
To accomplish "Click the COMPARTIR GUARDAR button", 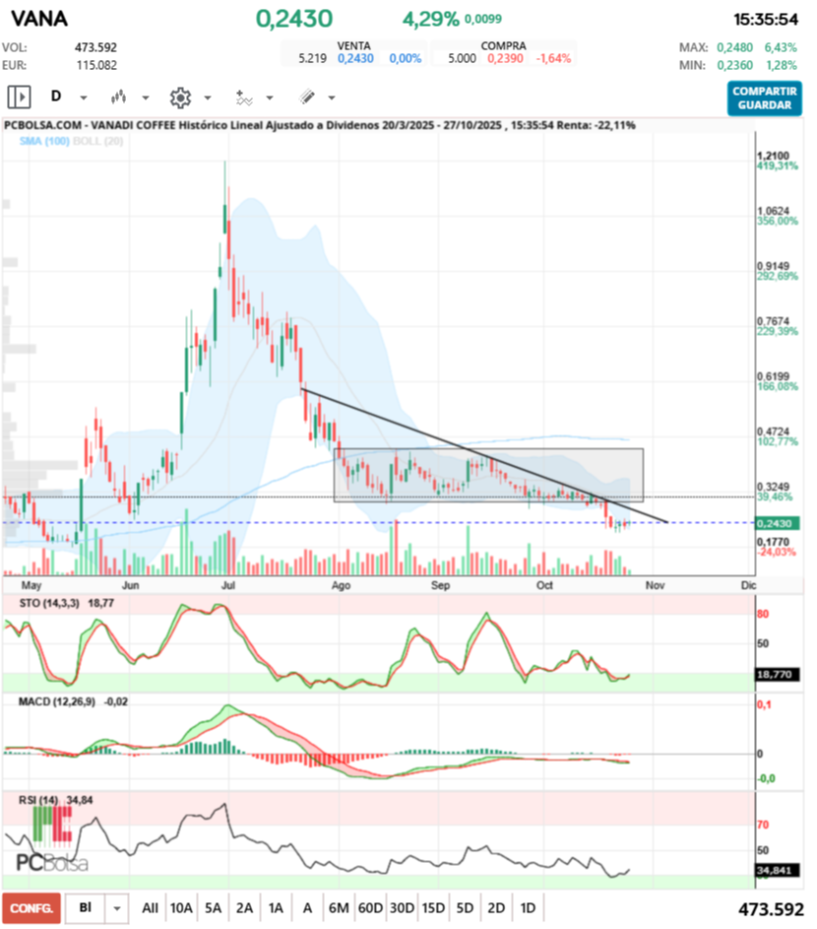I will [x=764, y=99].
